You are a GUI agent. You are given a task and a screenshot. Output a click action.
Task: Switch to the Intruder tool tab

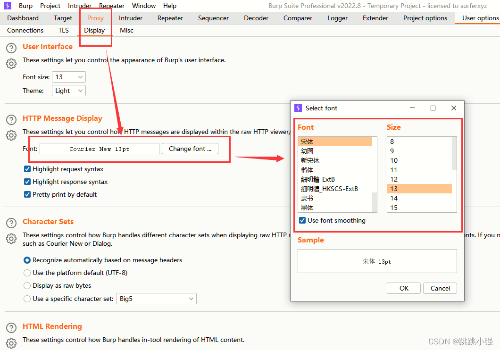(x=131, y=18)
